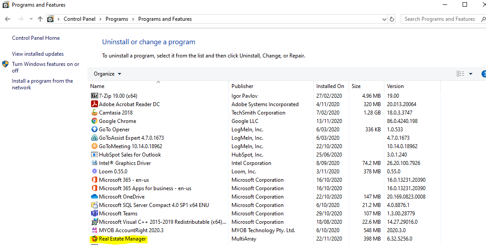Click the GoToMeeting program icon
Screen dimensions: 486x245
pos(94,146)
